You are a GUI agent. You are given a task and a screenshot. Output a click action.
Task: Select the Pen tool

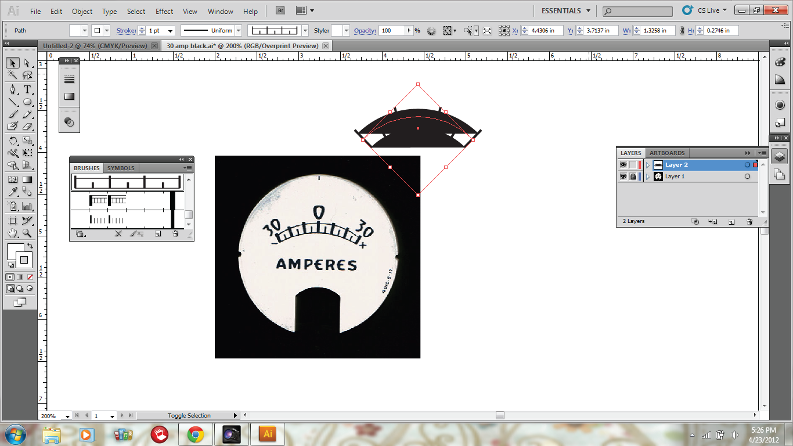(12, 89)
